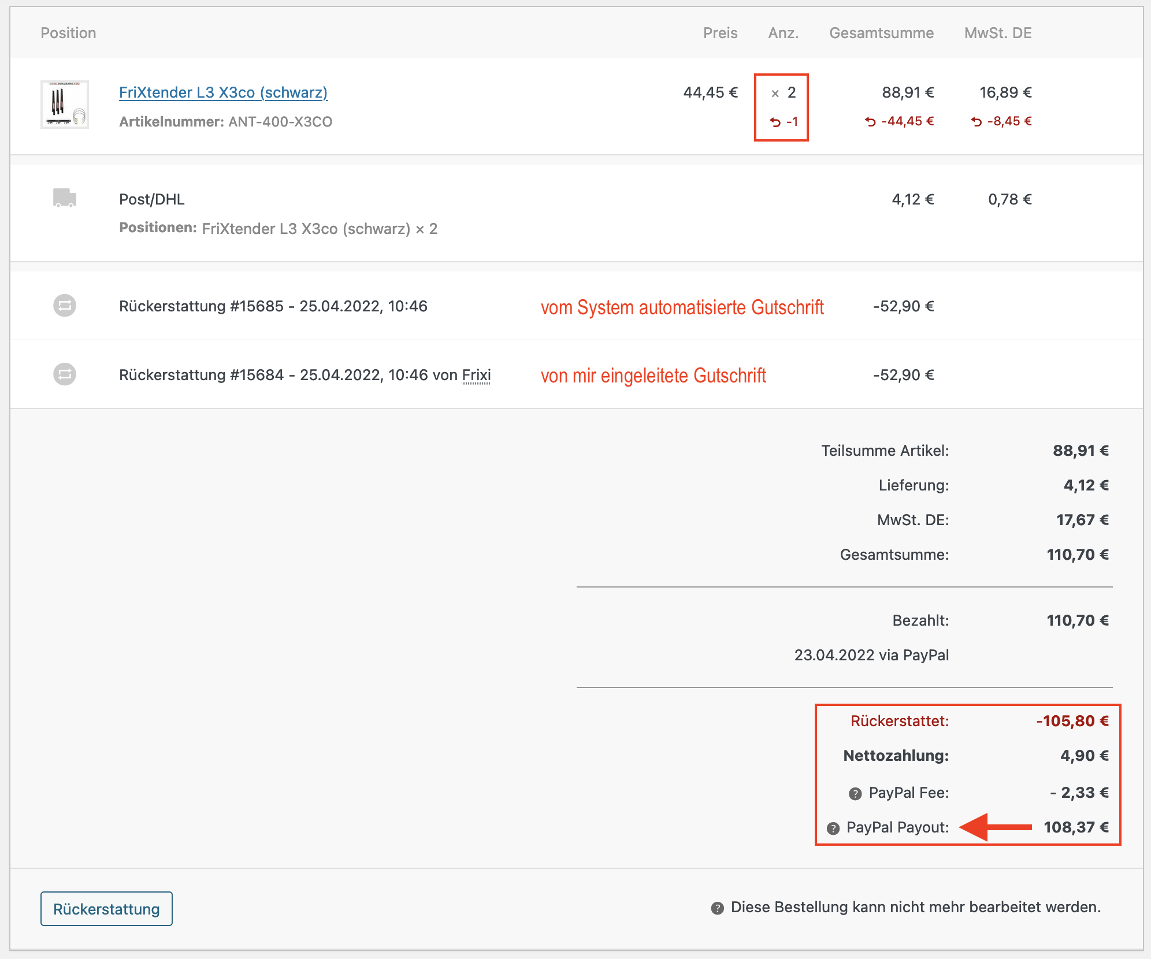Click PayPal Payout amount 108,37 €
Image resolution: width=1151 pixels, height=959 pixels.
pos(1076,827)
